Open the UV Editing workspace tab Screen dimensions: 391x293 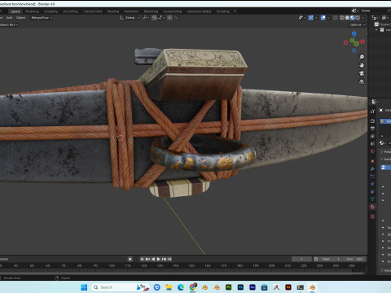pyautogui.click(x=70, y=11)
